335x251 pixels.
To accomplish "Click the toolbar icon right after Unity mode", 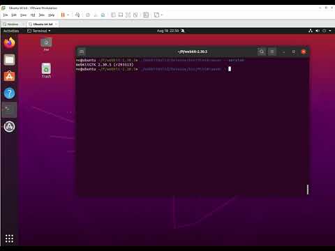I will pos(135,15).
